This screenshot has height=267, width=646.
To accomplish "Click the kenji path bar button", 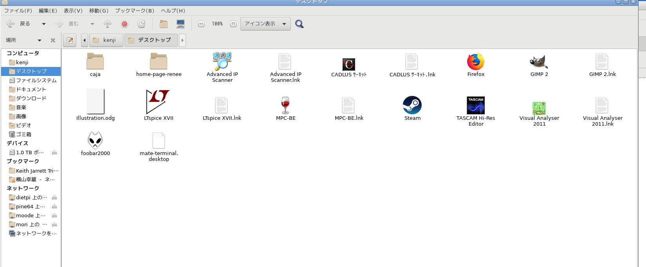I will click(106, 40).
